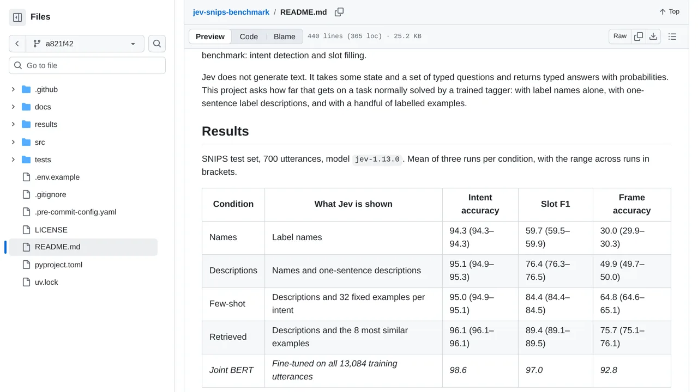Viewport: 698px width, 392px height.
Task: Open the tests folder
Action: click(43, 160)
